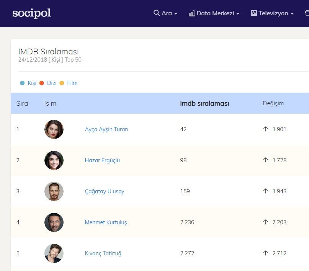Screen dimensions: 309x271
Task: Click the picture icon beside Televizyon
Action: tap(254, 13)
